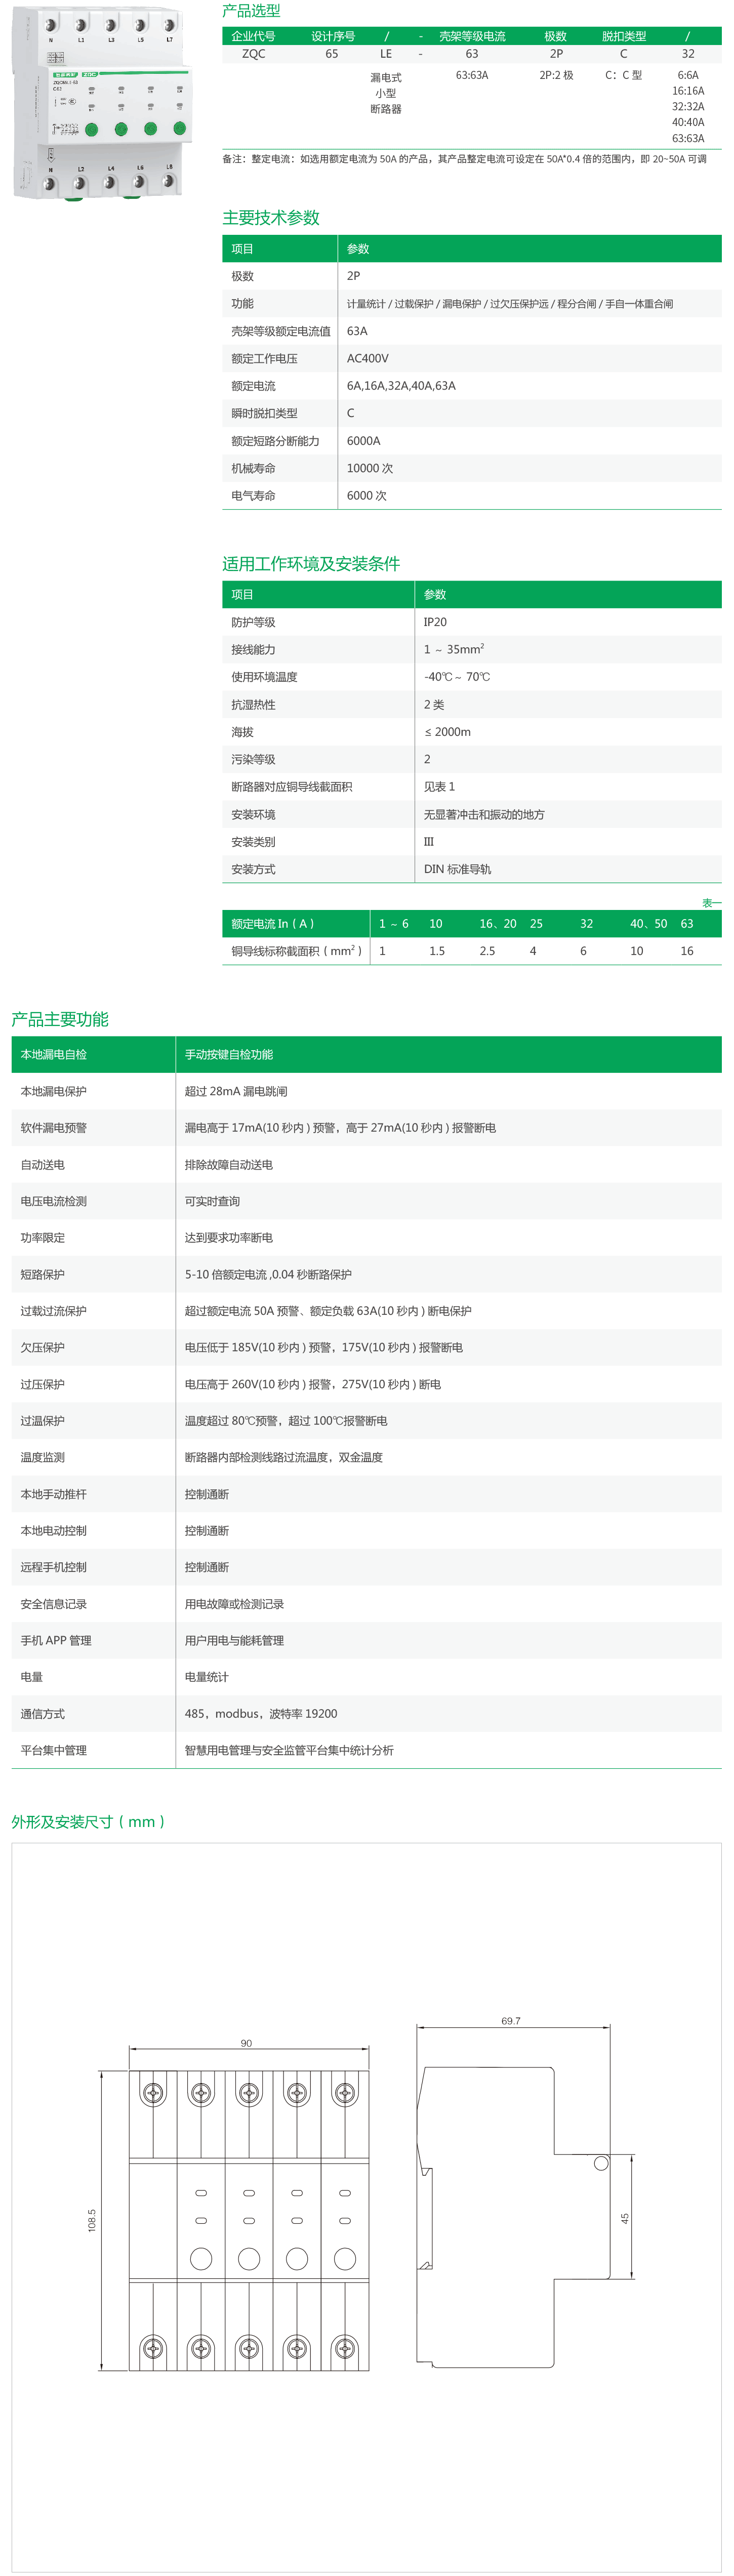Select the 6000A breaking capacity value
The width and height of the screenshot is (734, 2576).
[x=363, y=441]
